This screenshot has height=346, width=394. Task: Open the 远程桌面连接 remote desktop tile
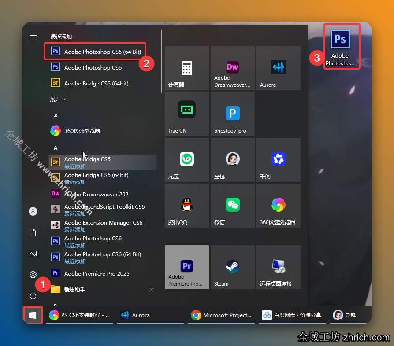[279, 267]
